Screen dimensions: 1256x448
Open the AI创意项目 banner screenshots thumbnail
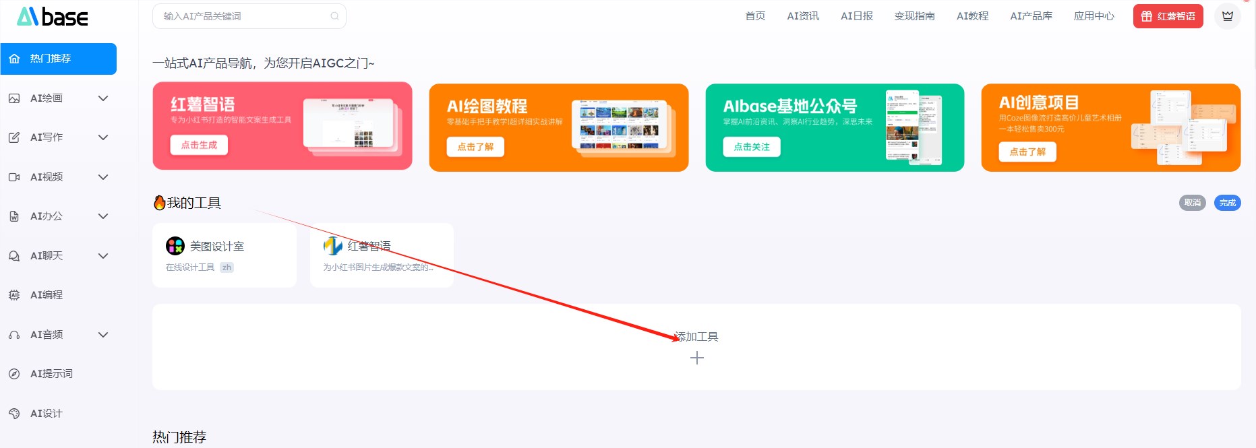(x=1183, y=127)
